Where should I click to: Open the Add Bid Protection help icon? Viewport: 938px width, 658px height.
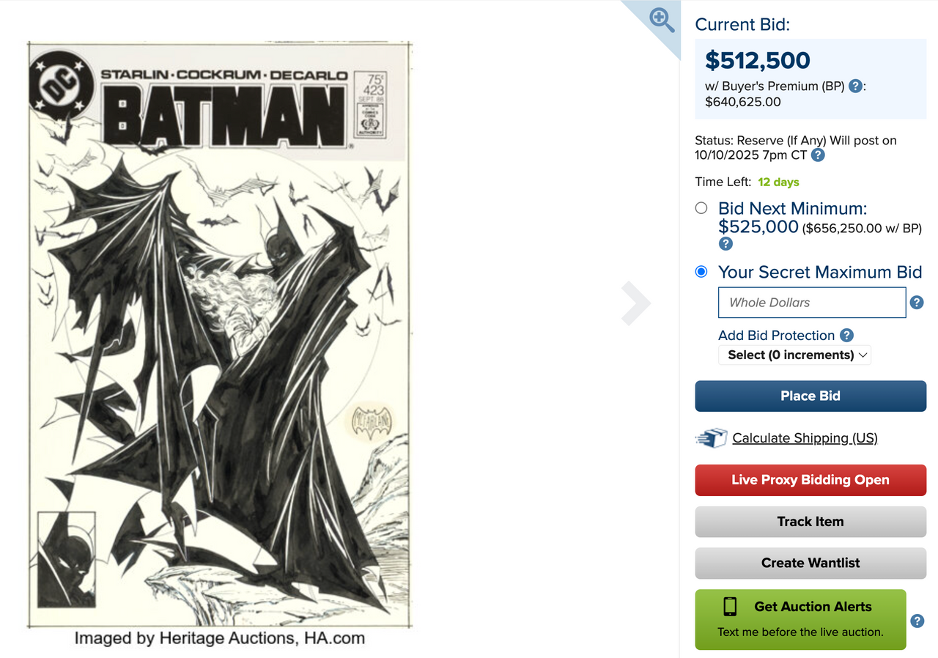pyautogui.click(x=846, y=336)
